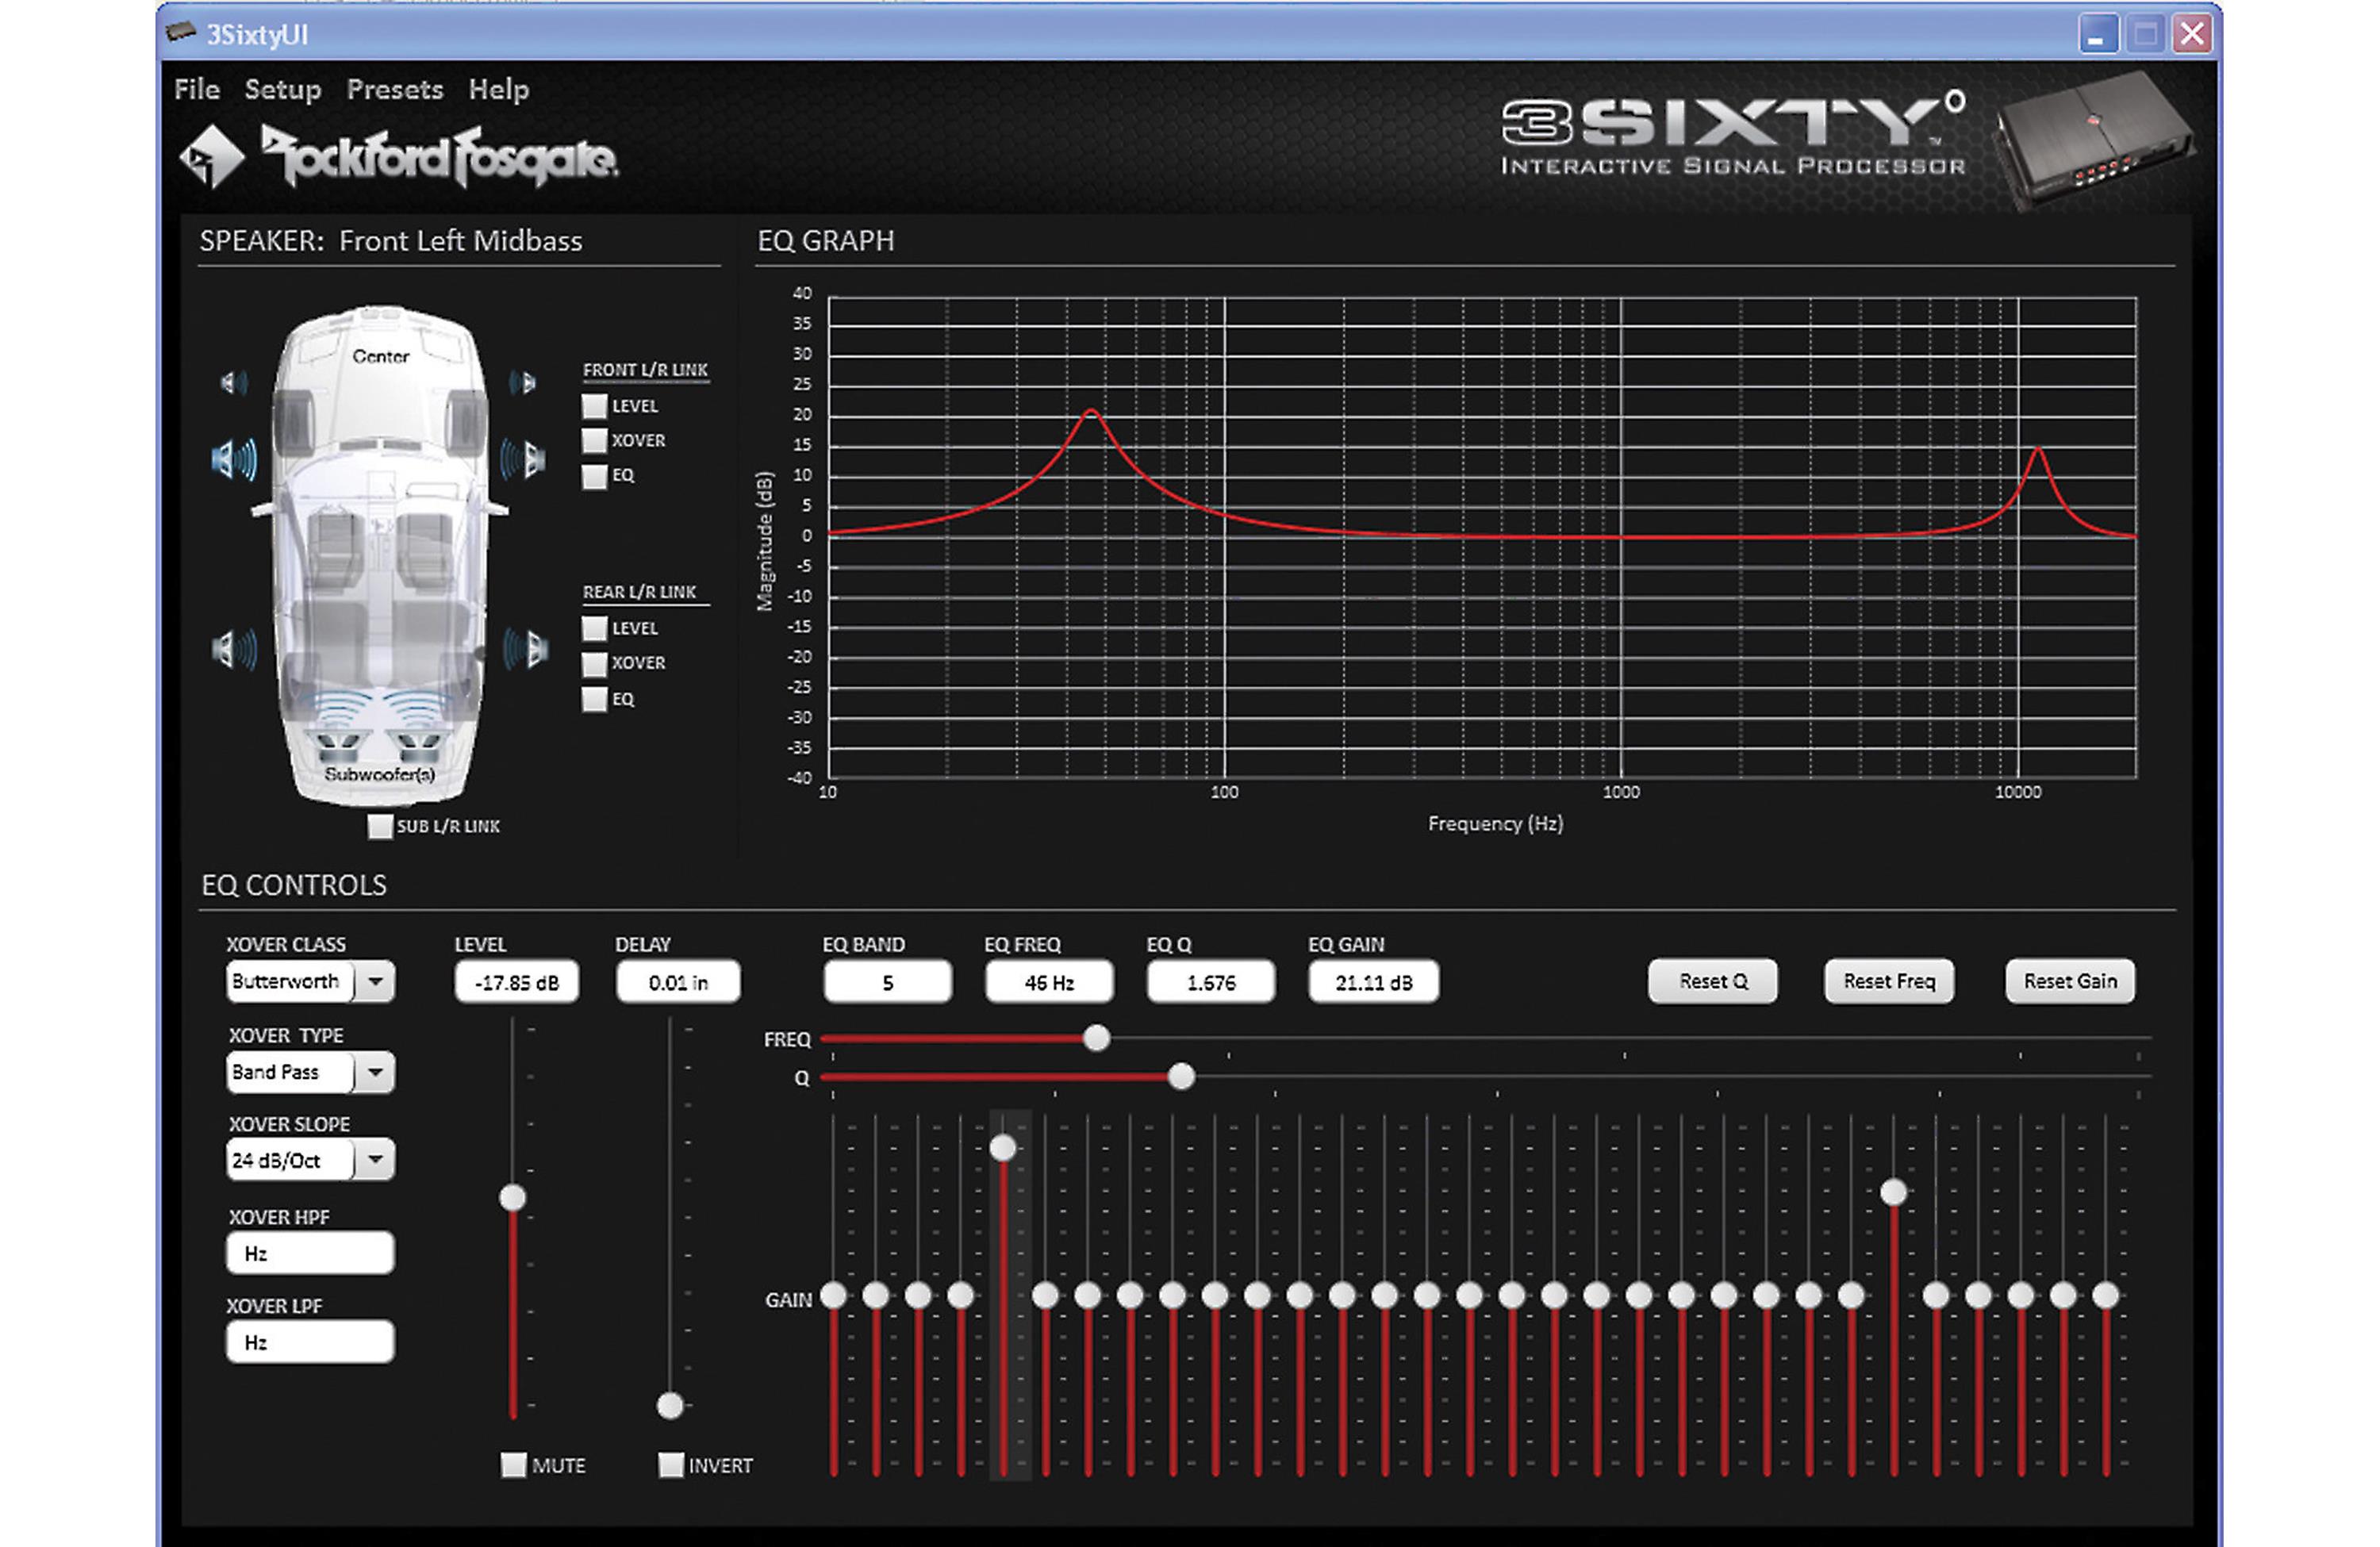Open the Setup menu
This screenshot has width=2380, height=1547.
(283, 90)
